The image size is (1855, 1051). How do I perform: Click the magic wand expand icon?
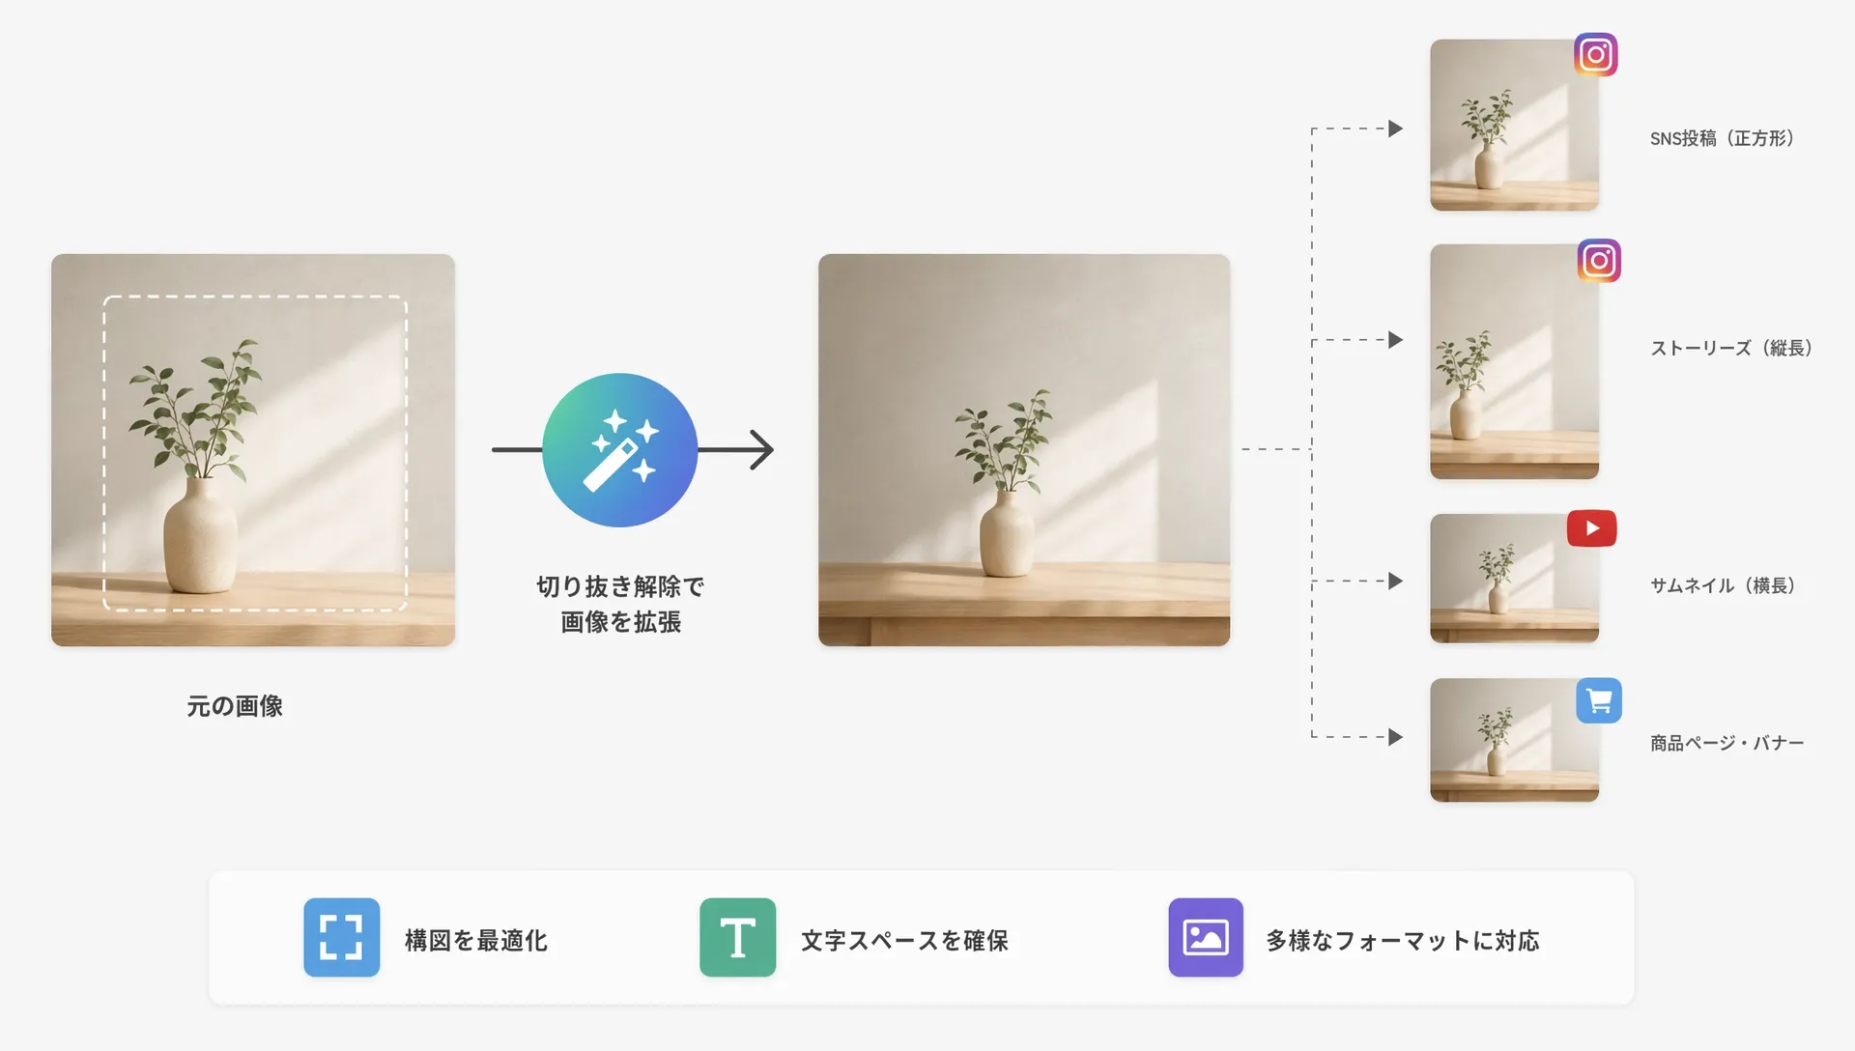pyautogui.click(x=619, y=450)
